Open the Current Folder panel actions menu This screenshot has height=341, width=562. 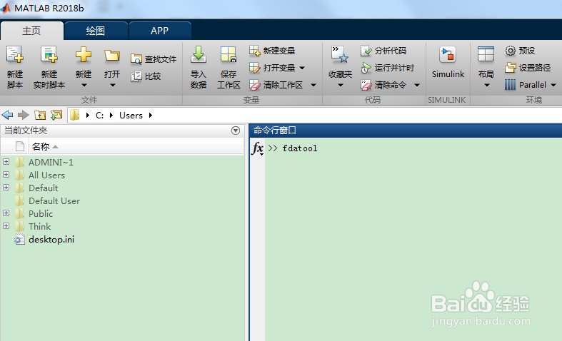[236, 131]
